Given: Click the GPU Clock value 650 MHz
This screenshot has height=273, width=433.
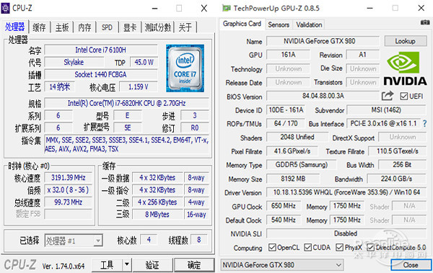Looking at the screenshot, I should pos(284,206).
